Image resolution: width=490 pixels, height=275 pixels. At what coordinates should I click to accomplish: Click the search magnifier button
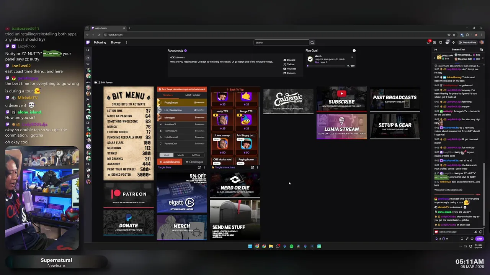tap(312, 42)
